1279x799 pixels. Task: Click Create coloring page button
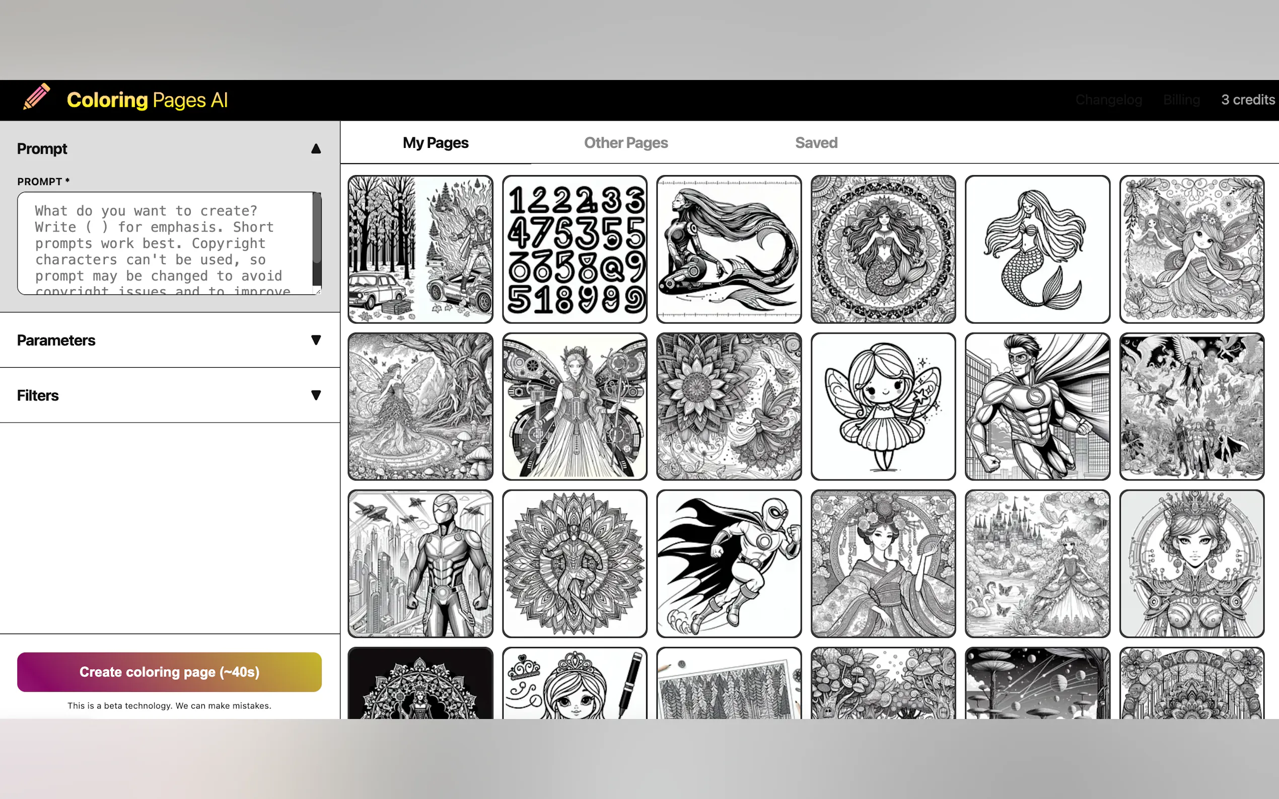coord(169,672)
